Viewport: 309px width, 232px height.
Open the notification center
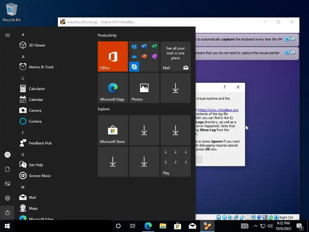300,226
